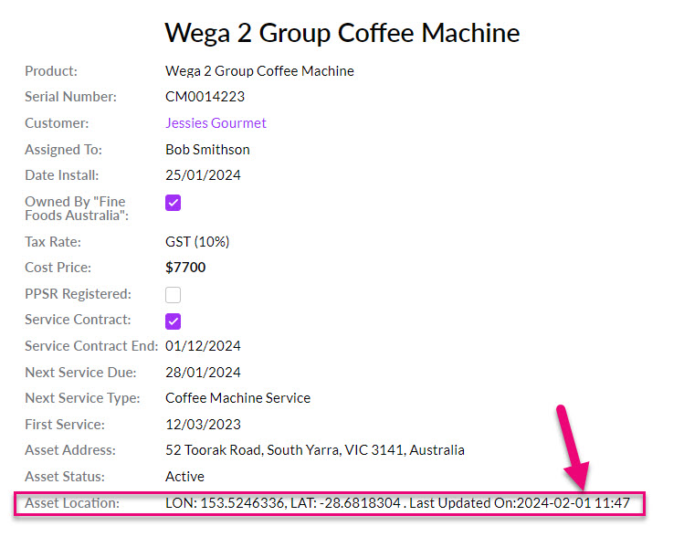Untick the Service Contract checkbox
684x537 pixels.
pos(173,321)
